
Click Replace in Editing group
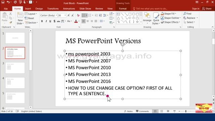point(190,18)
